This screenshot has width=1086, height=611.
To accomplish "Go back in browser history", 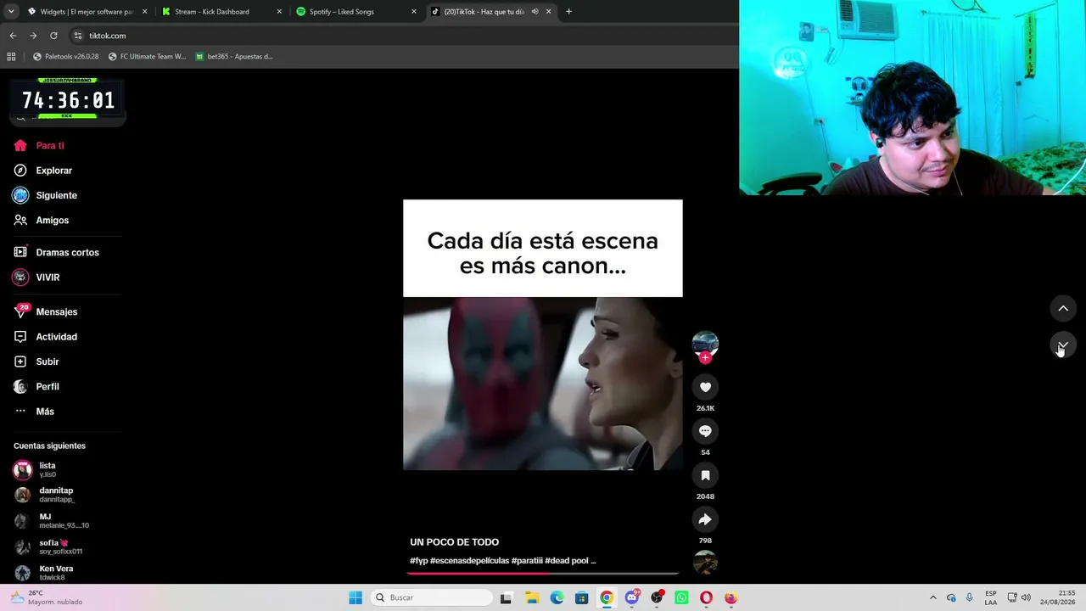I will point(13,36).
